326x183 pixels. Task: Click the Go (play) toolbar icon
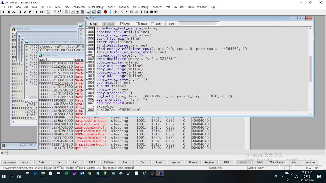tap(37, 12)
